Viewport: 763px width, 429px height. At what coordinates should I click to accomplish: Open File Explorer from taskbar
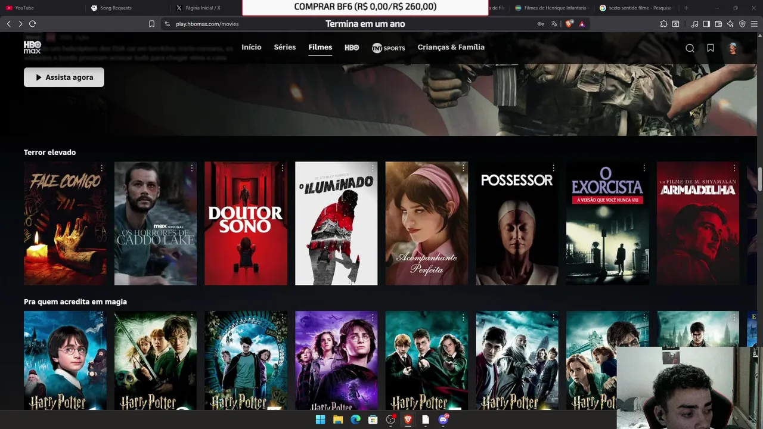(338, 419)
